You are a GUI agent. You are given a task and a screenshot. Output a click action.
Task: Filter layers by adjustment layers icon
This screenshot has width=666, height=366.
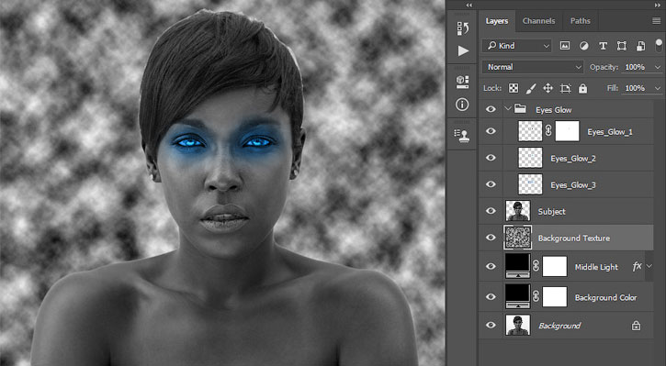(x=584, y=46)
